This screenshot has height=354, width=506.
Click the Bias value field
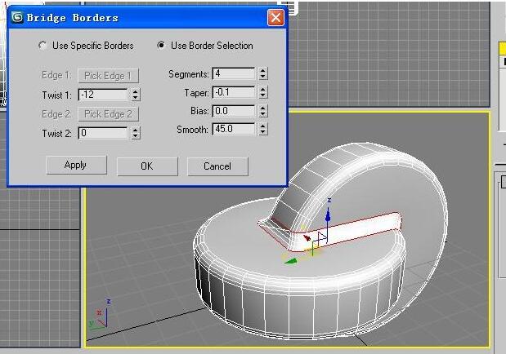tap(234, 111)
